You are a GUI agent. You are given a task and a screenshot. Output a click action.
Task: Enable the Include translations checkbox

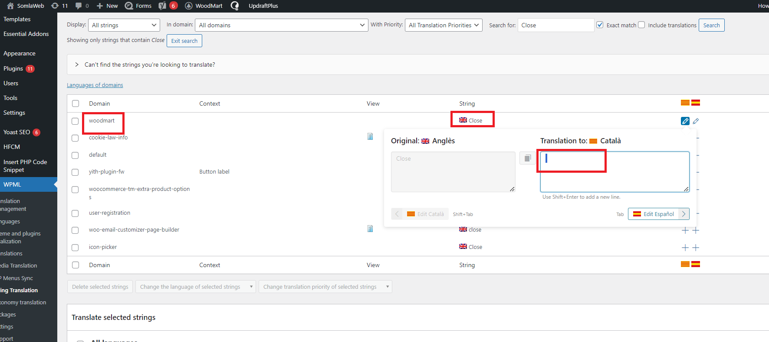[641, 25]
